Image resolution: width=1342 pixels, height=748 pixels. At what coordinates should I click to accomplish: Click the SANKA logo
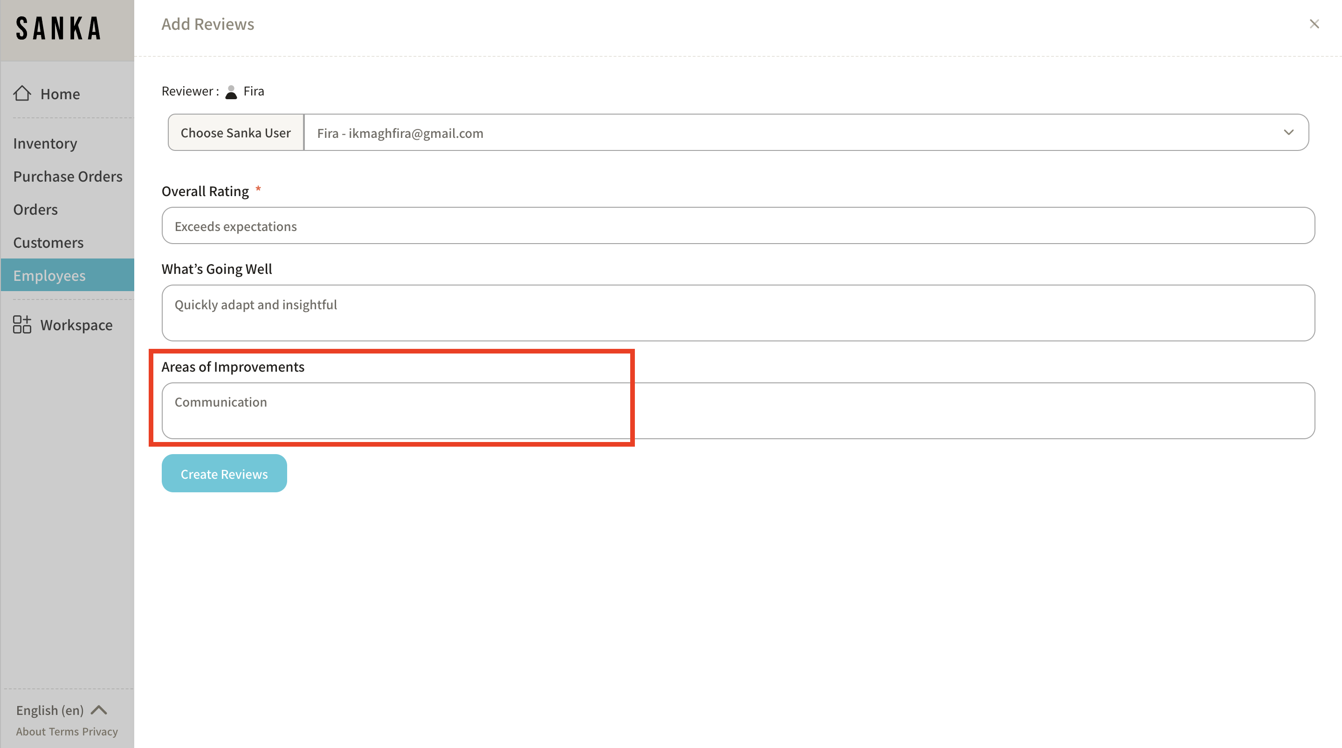click(x=58, y=28)
